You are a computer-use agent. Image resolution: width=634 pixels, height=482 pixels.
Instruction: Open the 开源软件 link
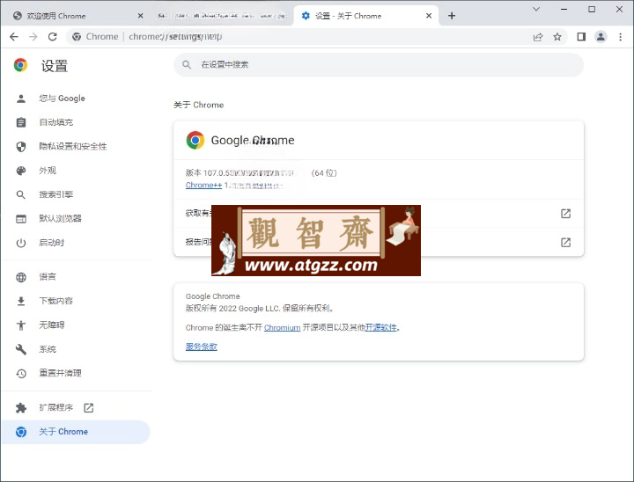pyautogui.click(x=381, y=328)
